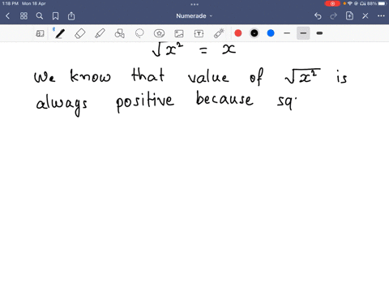389x292 pixels.
Task: Open the search tool
Action: 40,16
